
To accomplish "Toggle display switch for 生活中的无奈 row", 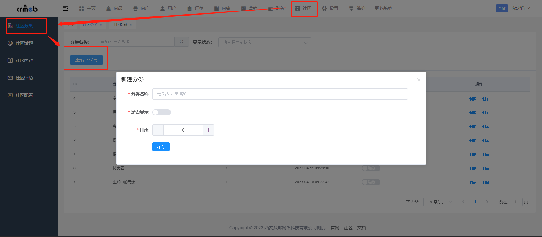I will [x=371, y=182].
